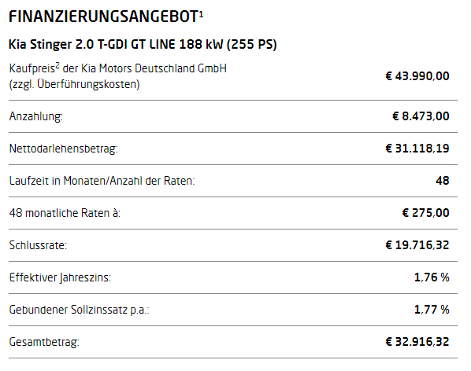471x371 pixels.
Task: Select the 1,77 % Sollzinssatz value
Action: click(432, 310)
